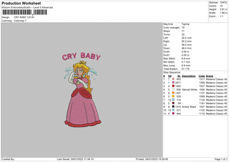This screenshot has height=162, width=229.
Task: Click the Colorway 1 value
Action: click(20, 21)
